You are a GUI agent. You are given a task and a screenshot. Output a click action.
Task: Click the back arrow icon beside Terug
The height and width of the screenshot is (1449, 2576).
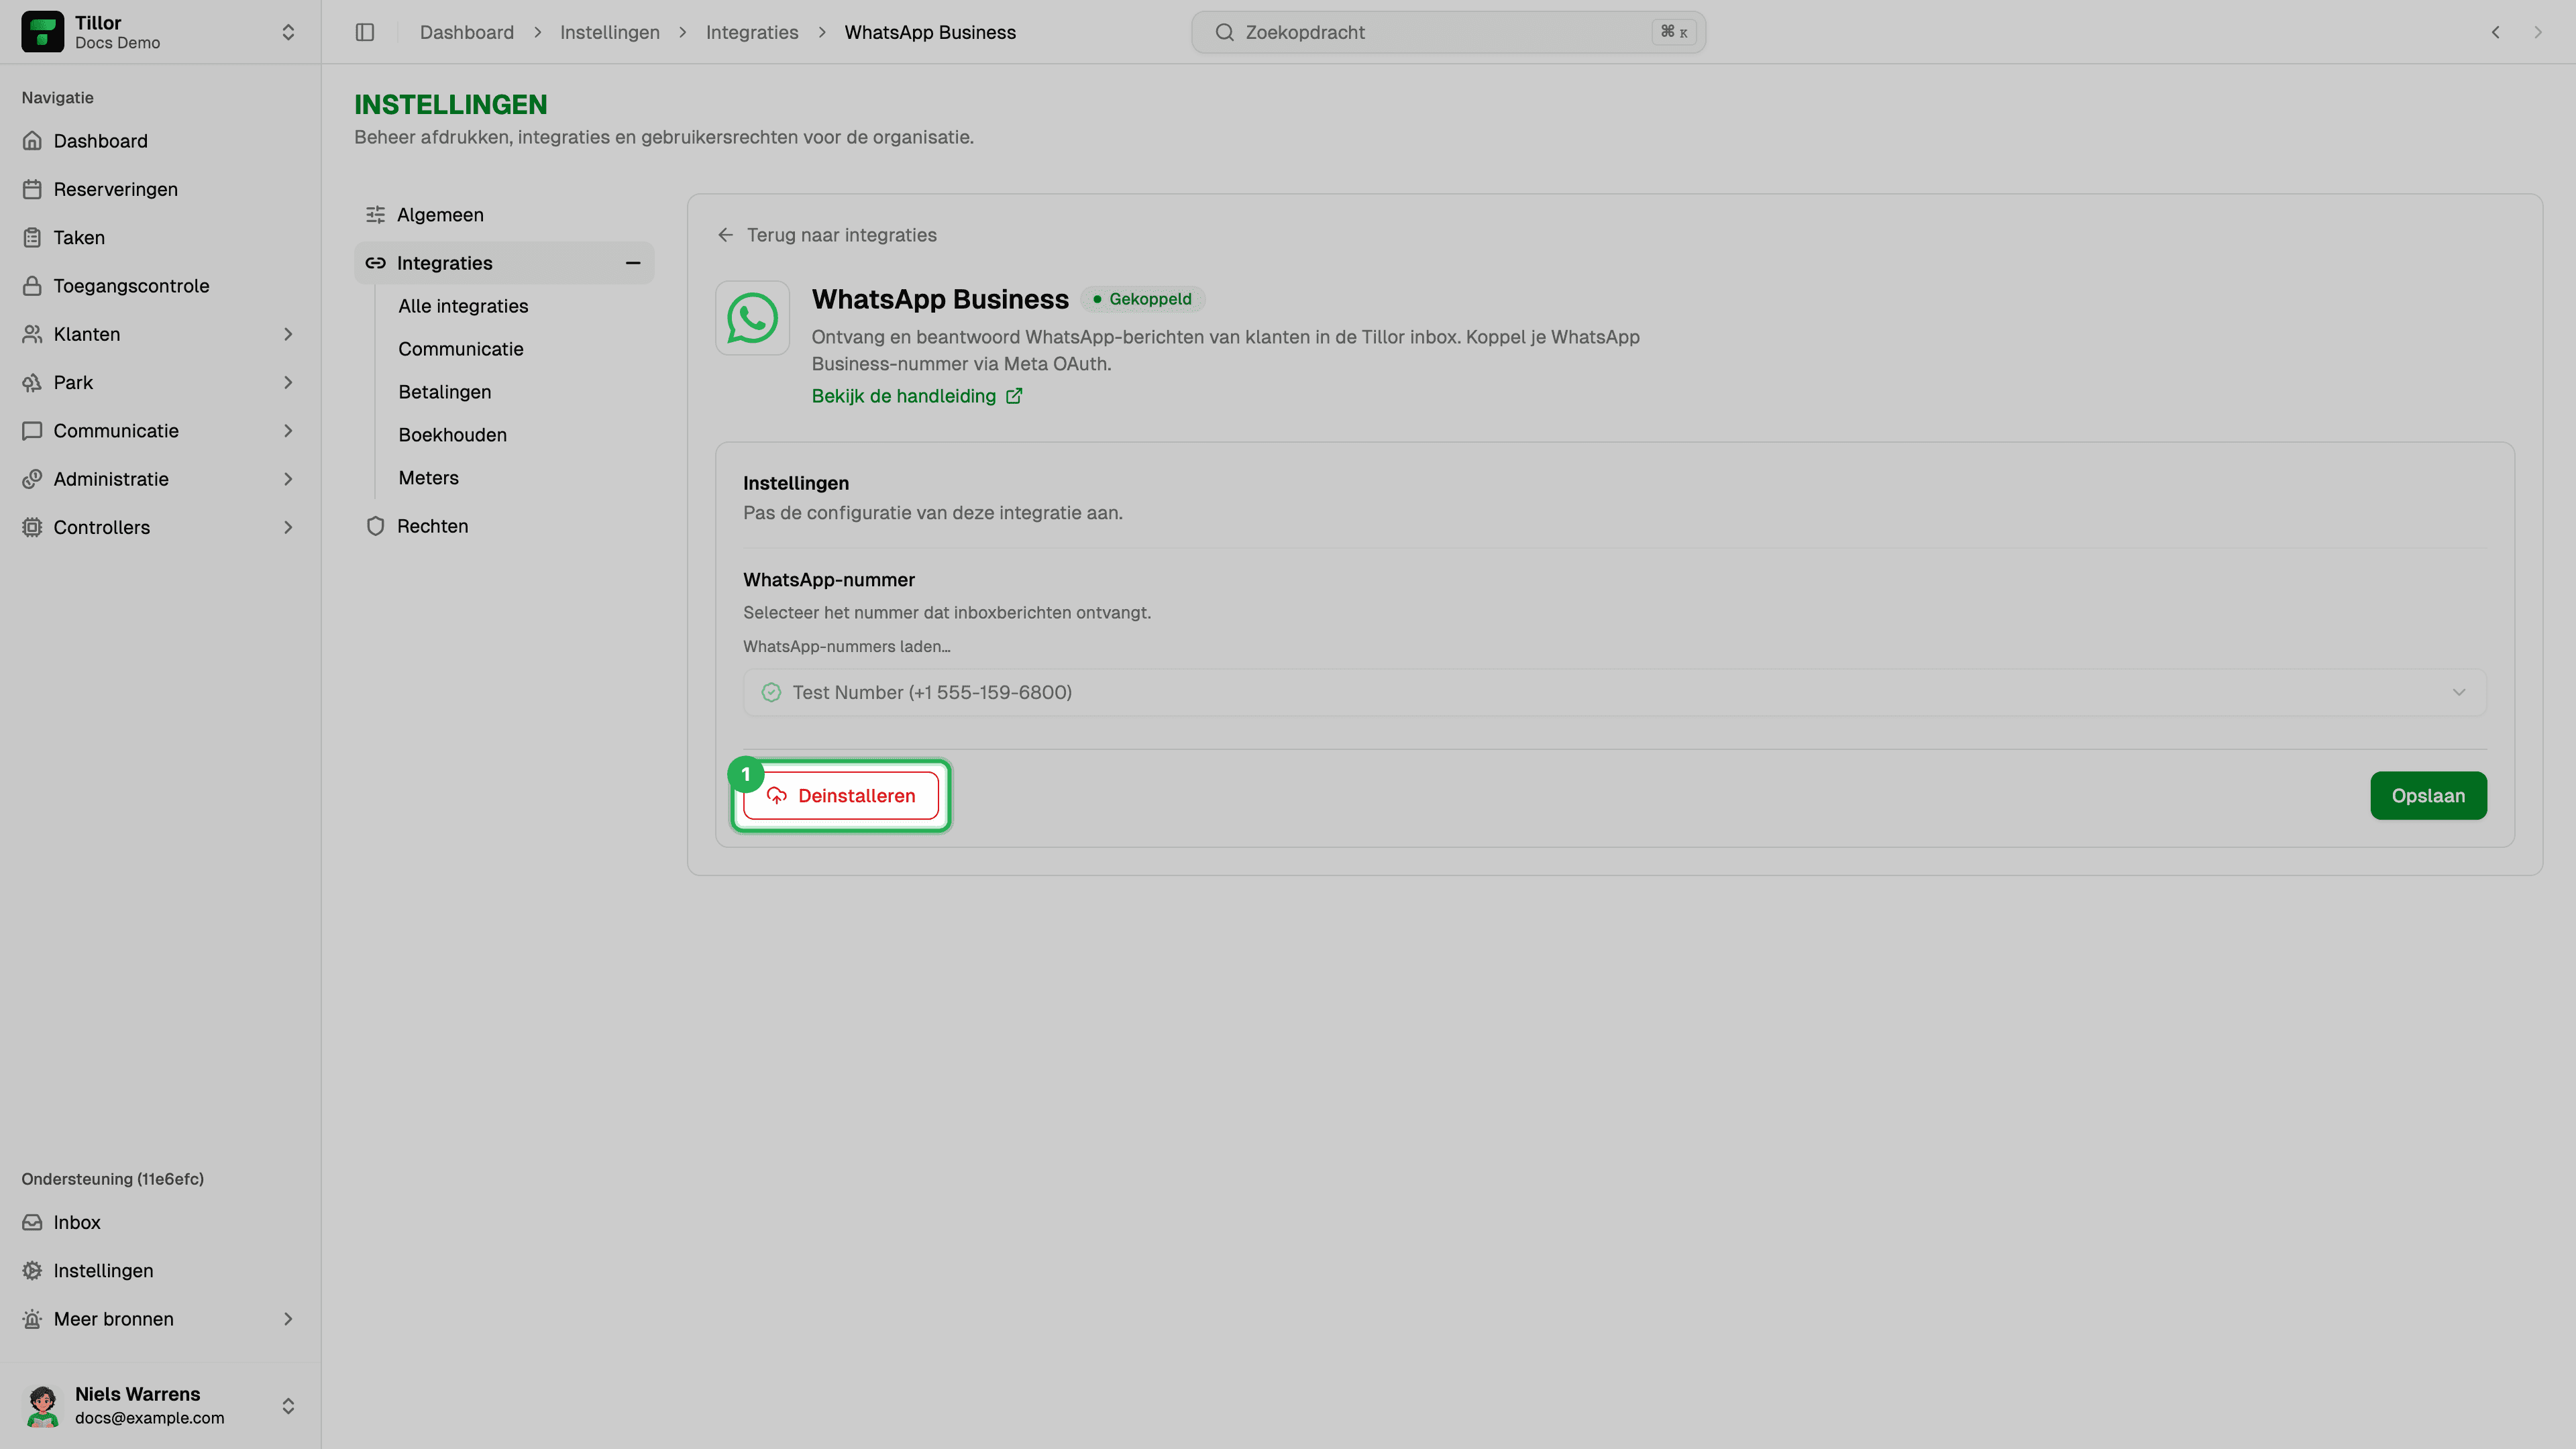click(726, 235)
